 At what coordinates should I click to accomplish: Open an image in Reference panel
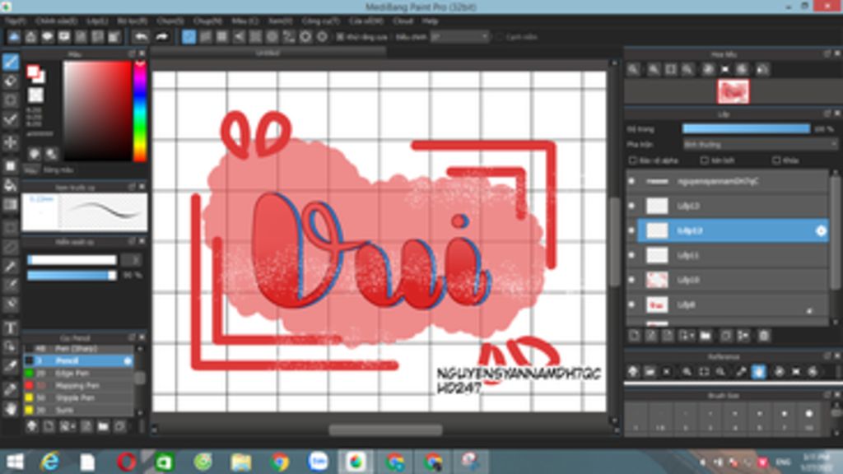(x=650, y=371)
